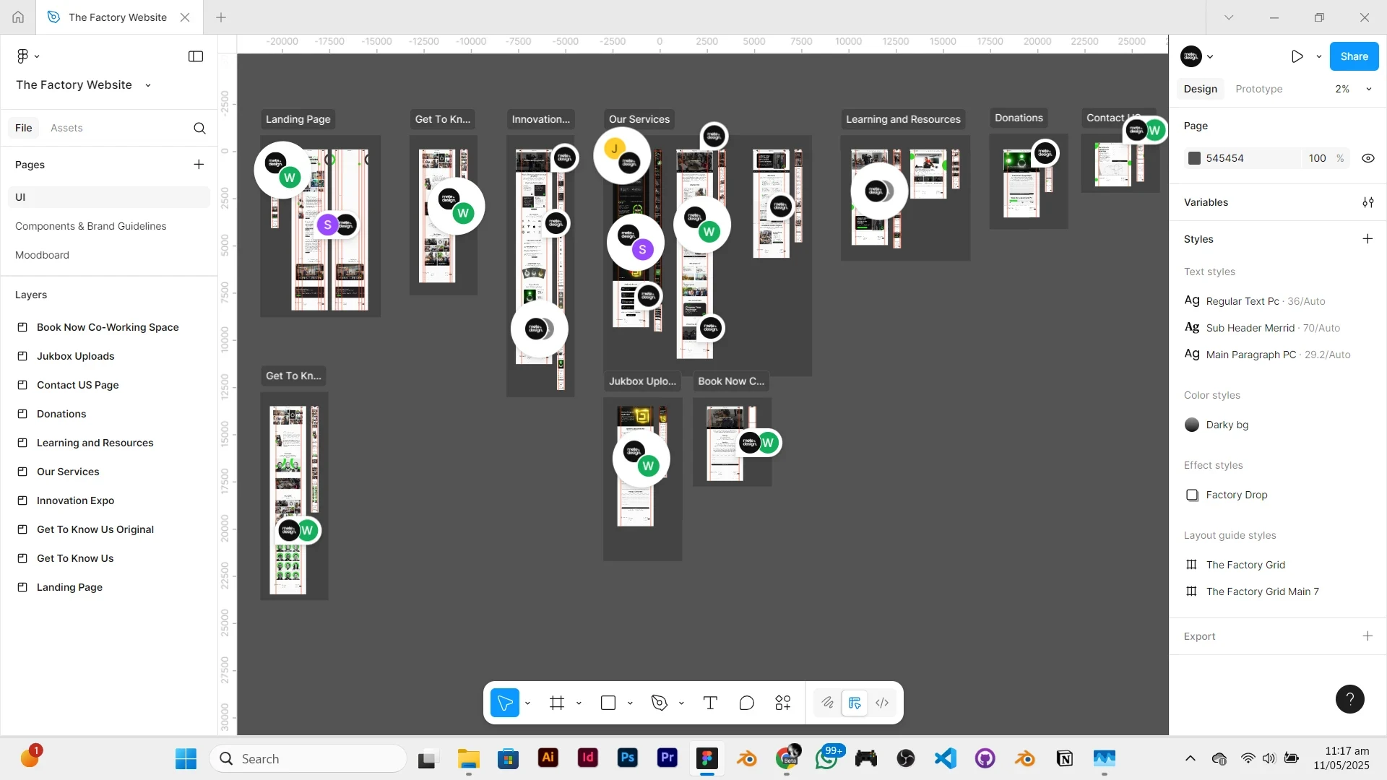Viewport: 1387px width, 780px height.
Task: Open The Factory Website file dropdown
Action: pos(148,85)
